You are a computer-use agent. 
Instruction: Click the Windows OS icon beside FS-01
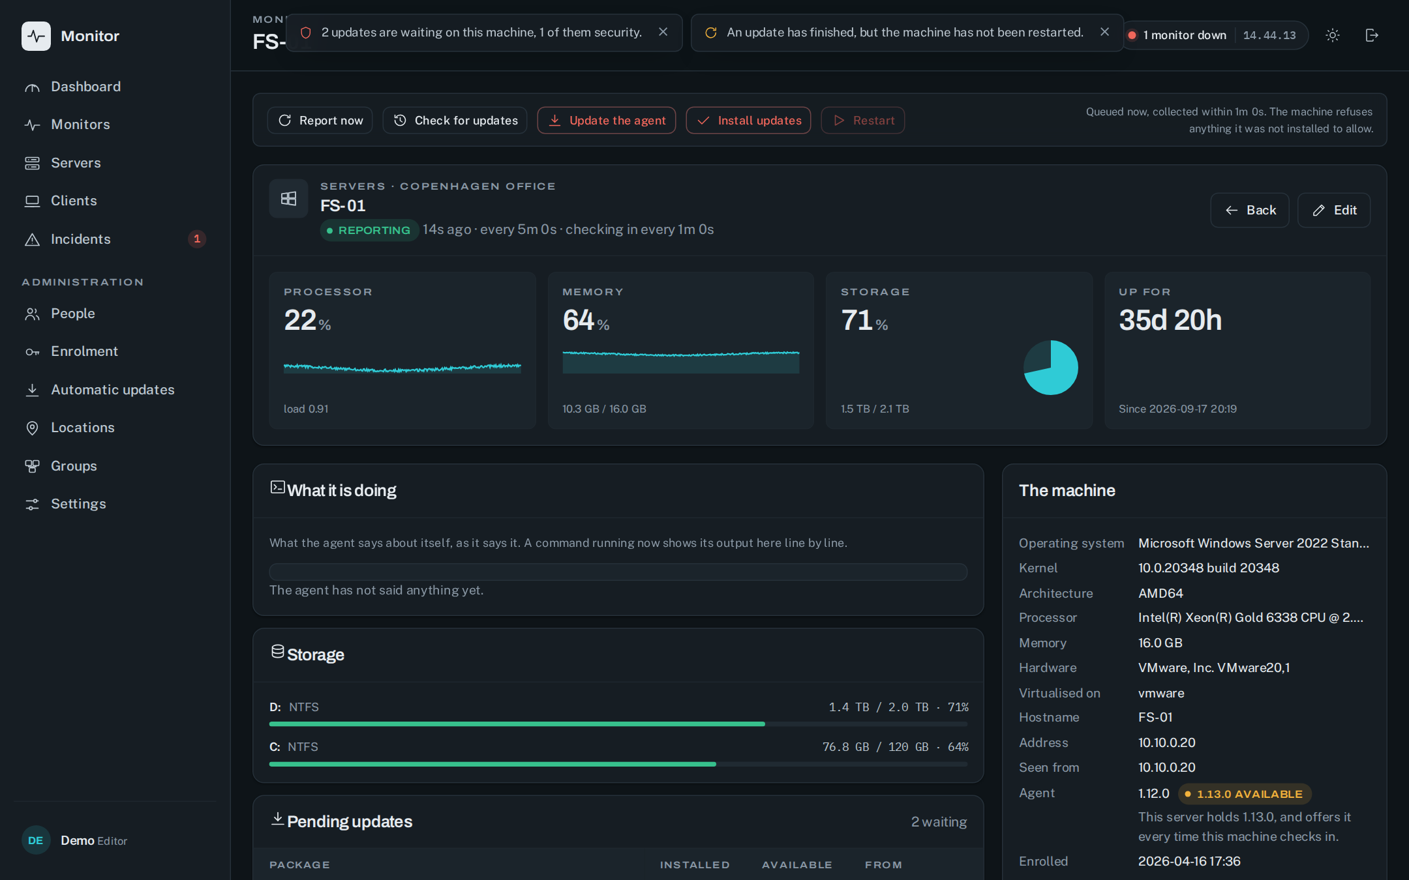[x=288, y=199]
